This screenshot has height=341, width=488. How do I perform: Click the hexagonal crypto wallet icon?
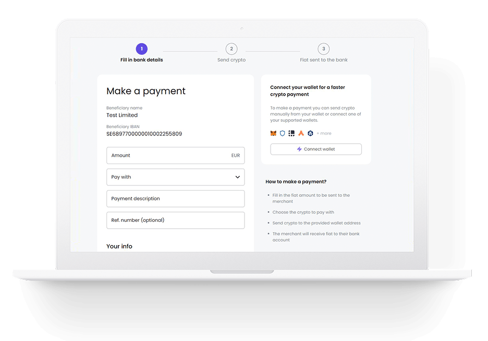(x=310, y=133)
